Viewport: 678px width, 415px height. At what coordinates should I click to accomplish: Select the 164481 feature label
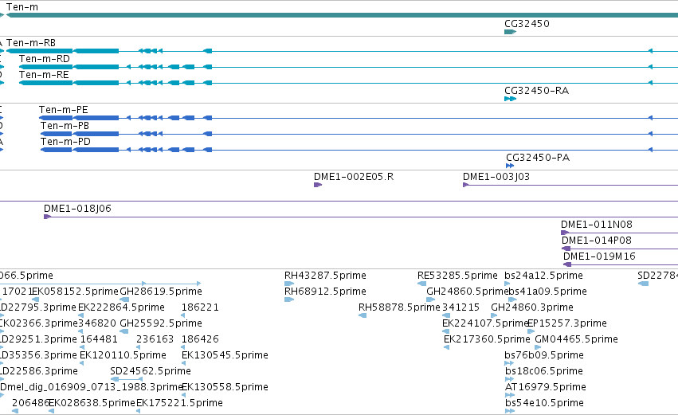[x=99, y=340]
